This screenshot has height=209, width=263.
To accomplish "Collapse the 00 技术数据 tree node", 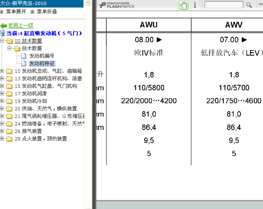I will [2, 41].
